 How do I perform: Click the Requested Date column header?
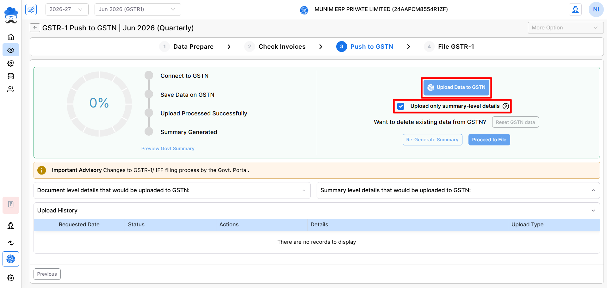pos(79,224)
